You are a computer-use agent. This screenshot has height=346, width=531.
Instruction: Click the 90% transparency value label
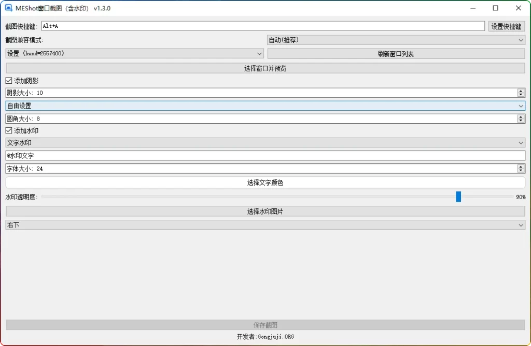point(521,197)
